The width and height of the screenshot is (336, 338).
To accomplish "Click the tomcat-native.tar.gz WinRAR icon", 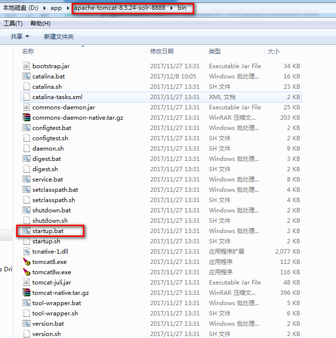I will [x=26, y=292].
